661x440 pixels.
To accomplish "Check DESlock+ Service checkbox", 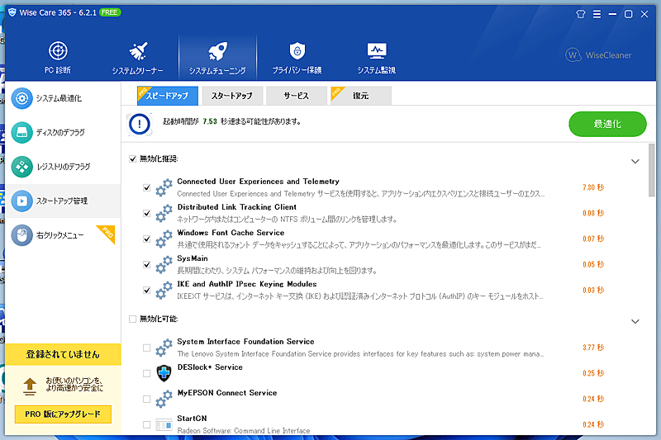I will click(147, 373).
